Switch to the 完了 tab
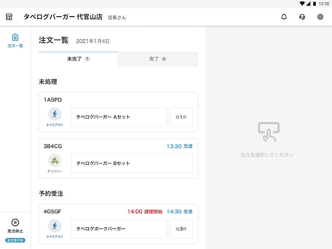The image size is (332, 249). pos(158,59)
